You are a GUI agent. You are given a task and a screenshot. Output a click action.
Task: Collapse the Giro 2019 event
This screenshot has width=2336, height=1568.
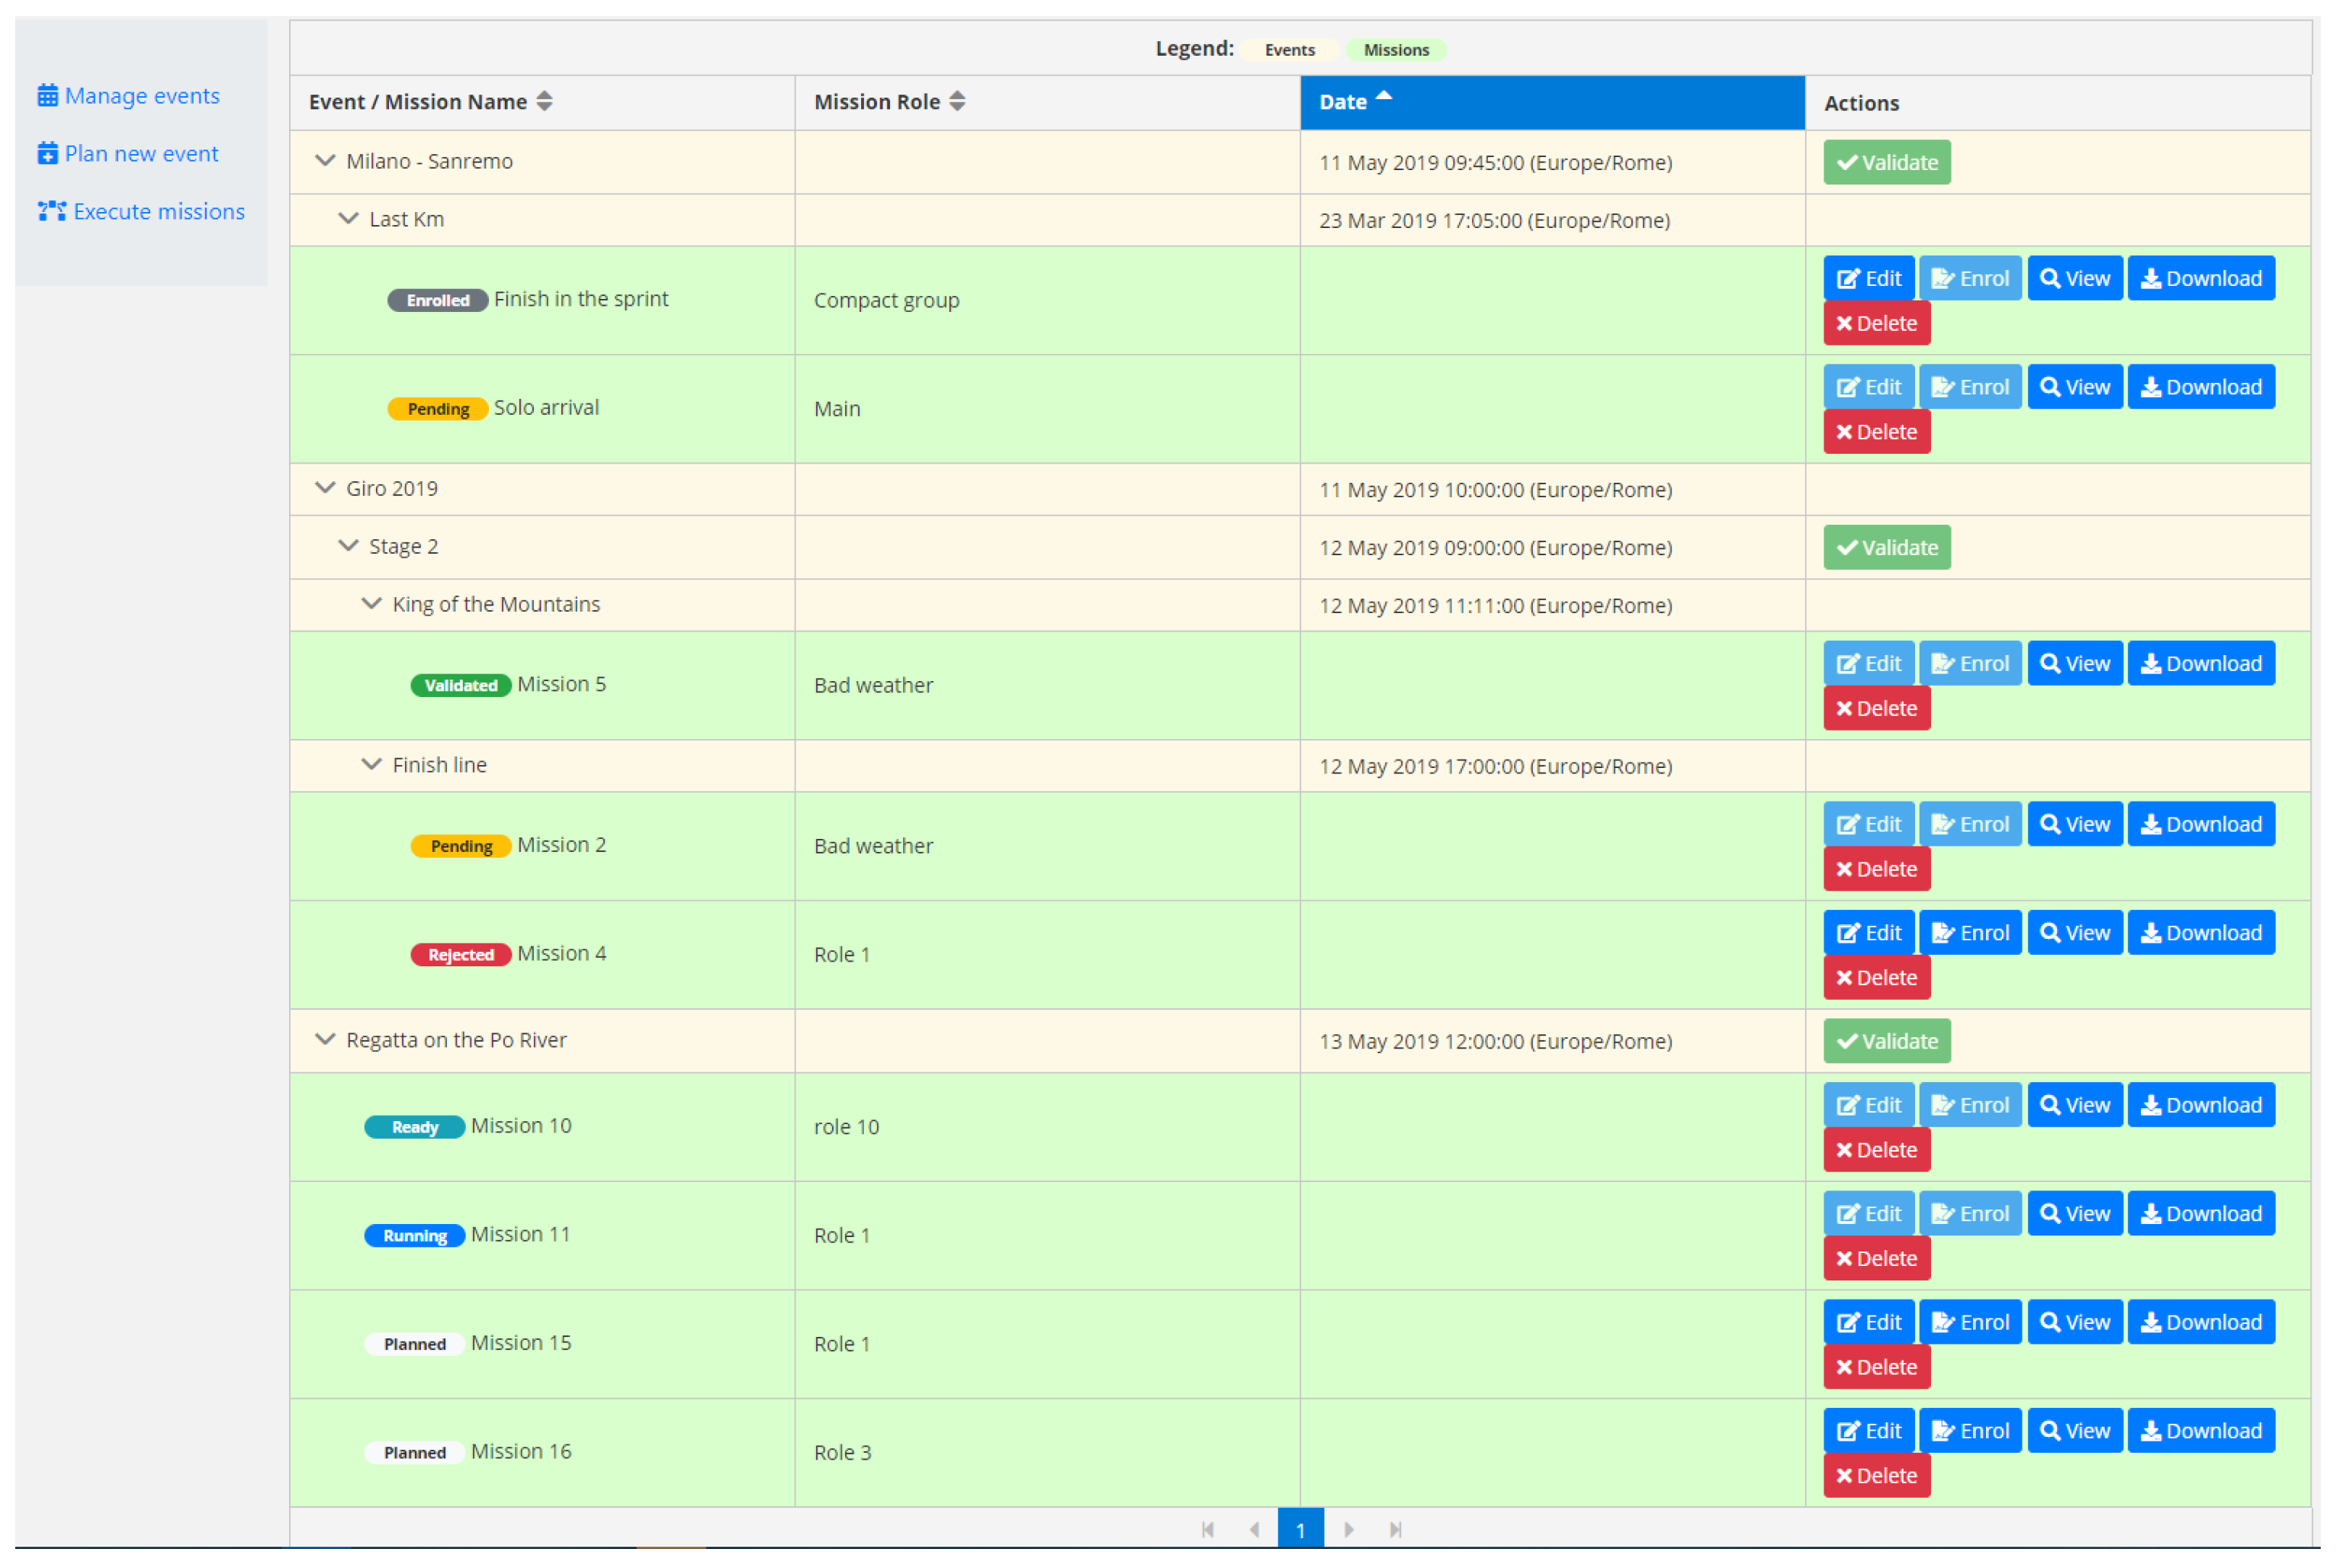[x=324, y=488]
